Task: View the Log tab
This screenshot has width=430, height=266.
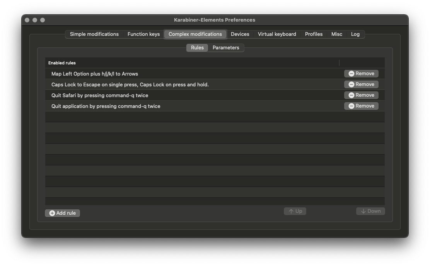Action: [x=355, y=34]
